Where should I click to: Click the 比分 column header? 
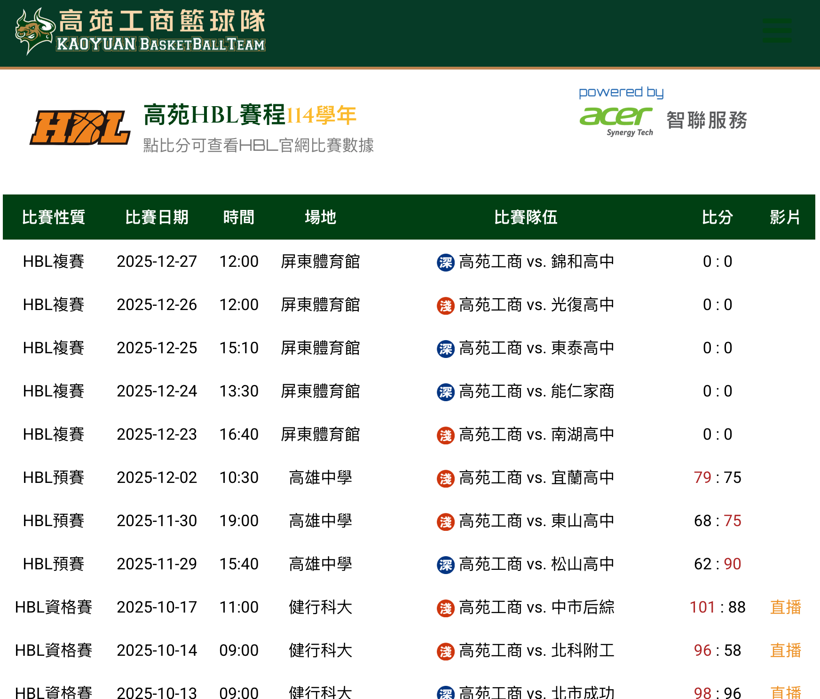717,217
